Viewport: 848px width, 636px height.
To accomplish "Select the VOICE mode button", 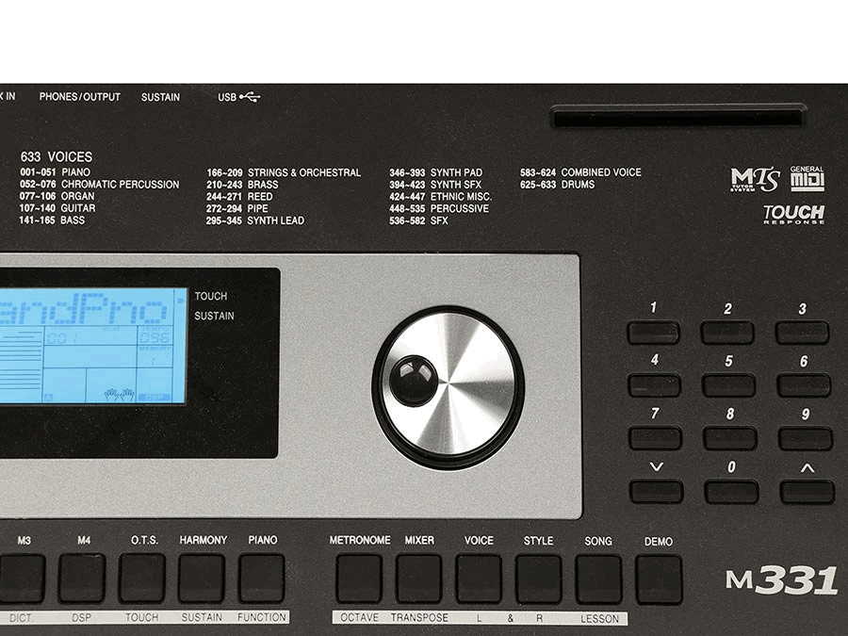I will (x=479, y=579).
